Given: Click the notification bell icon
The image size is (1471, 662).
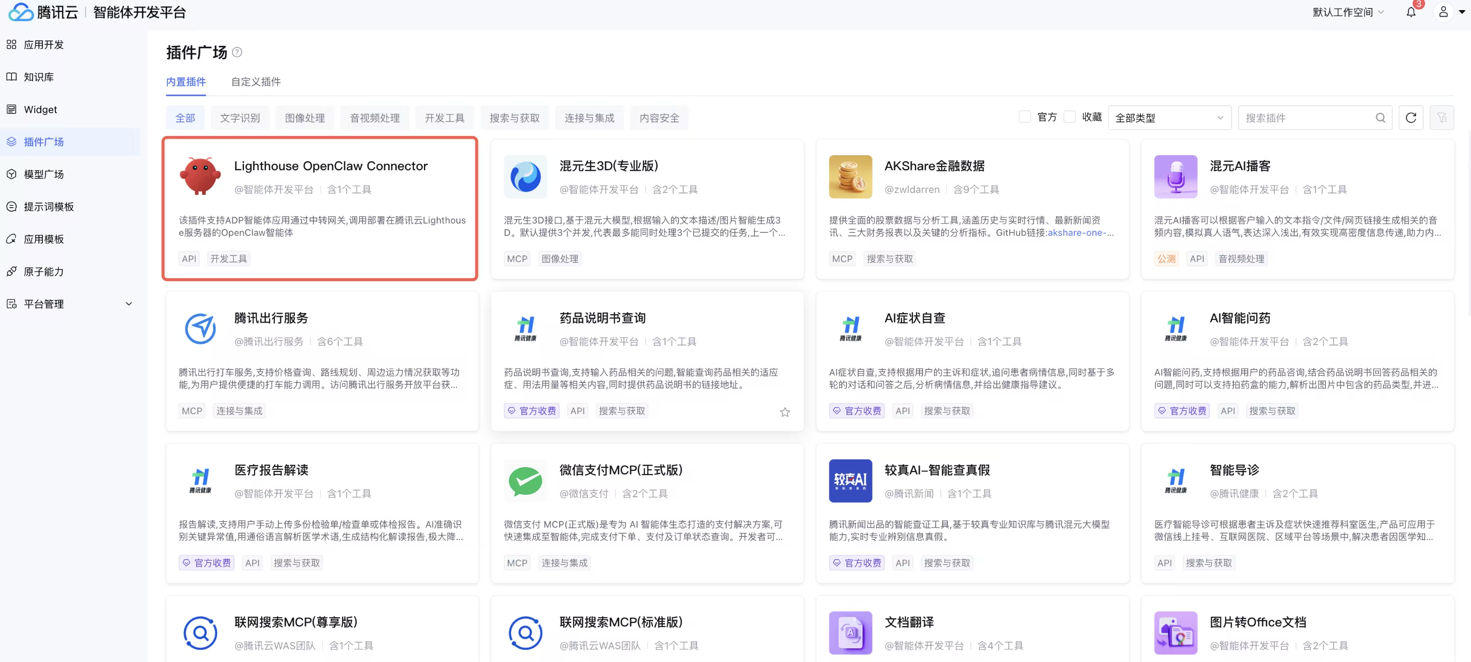Looking at the screenshot, I should click(x=1411, y=12).
